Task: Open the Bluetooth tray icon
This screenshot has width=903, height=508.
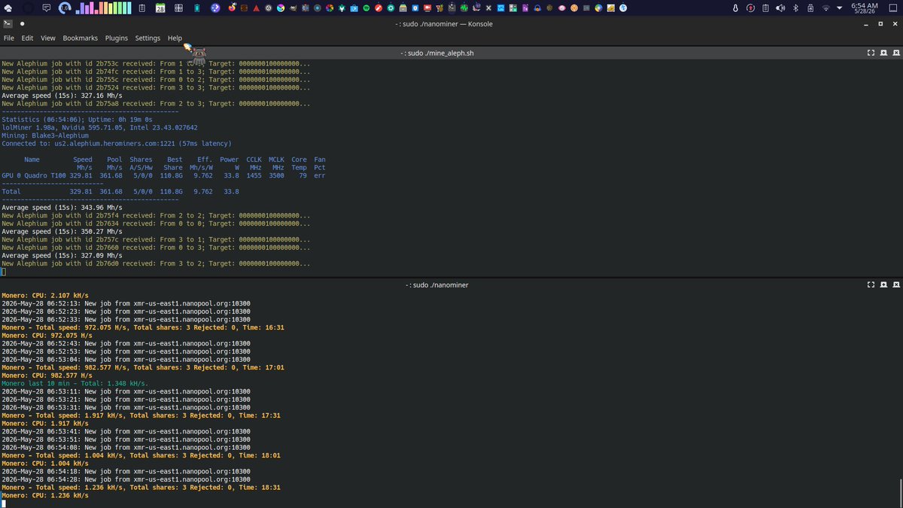Action: tap(795, 8)
